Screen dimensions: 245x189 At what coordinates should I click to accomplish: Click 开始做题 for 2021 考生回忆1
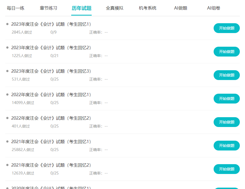[x=226, y=146]
